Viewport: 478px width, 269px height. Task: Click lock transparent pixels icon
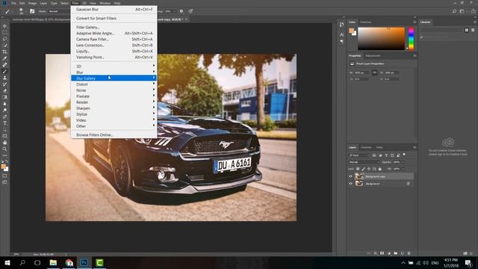(358, 169)
